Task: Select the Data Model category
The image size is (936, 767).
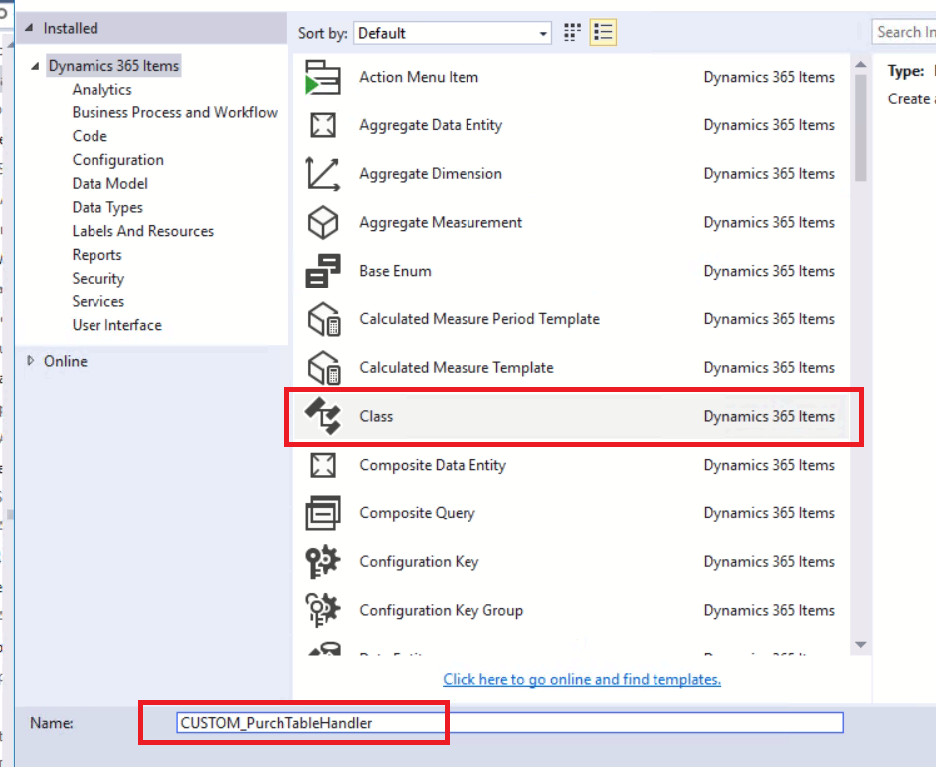Action: [109, 183]
